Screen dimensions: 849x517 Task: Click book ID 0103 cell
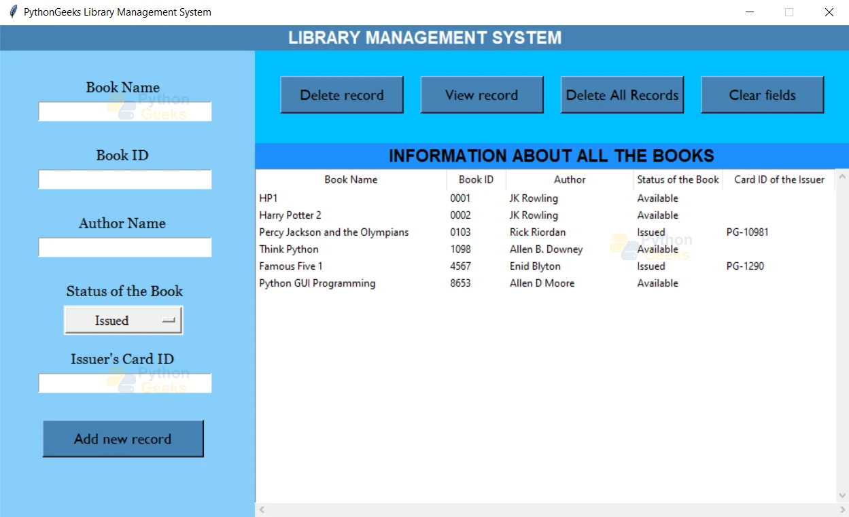[460, 232]
